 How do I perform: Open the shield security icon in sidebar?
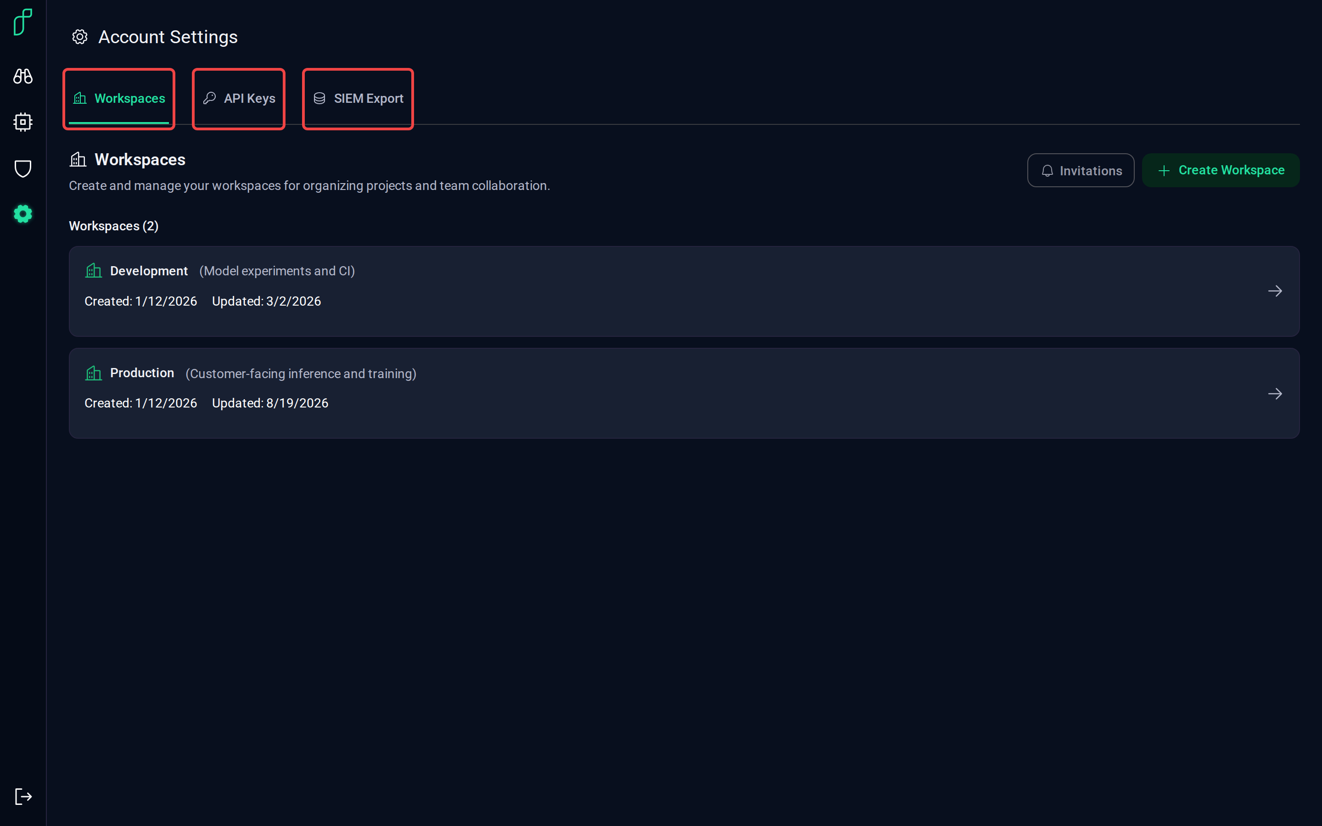pyautogui.click(x=23, y=169)
